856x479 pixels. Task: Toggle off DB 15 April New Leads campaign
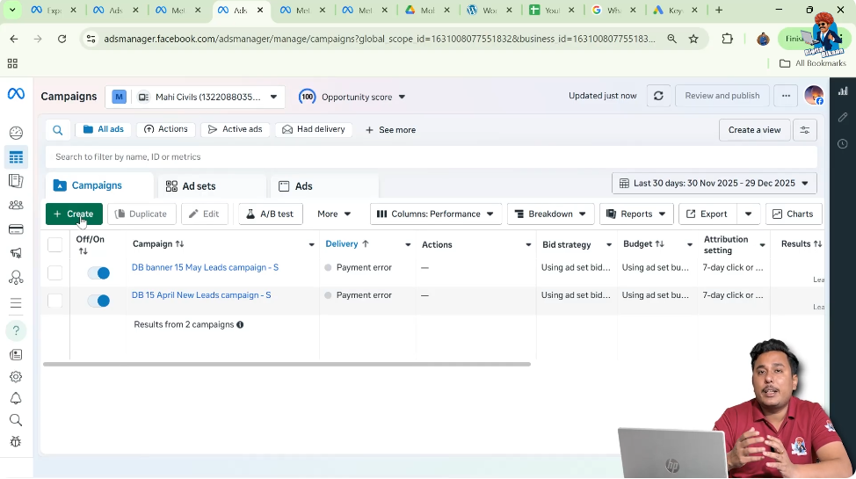[x=98, y=301]
